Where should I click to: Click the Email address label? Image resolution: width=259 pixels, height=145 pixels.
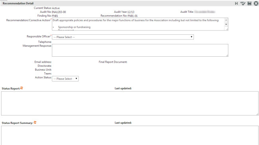[43, 62]
